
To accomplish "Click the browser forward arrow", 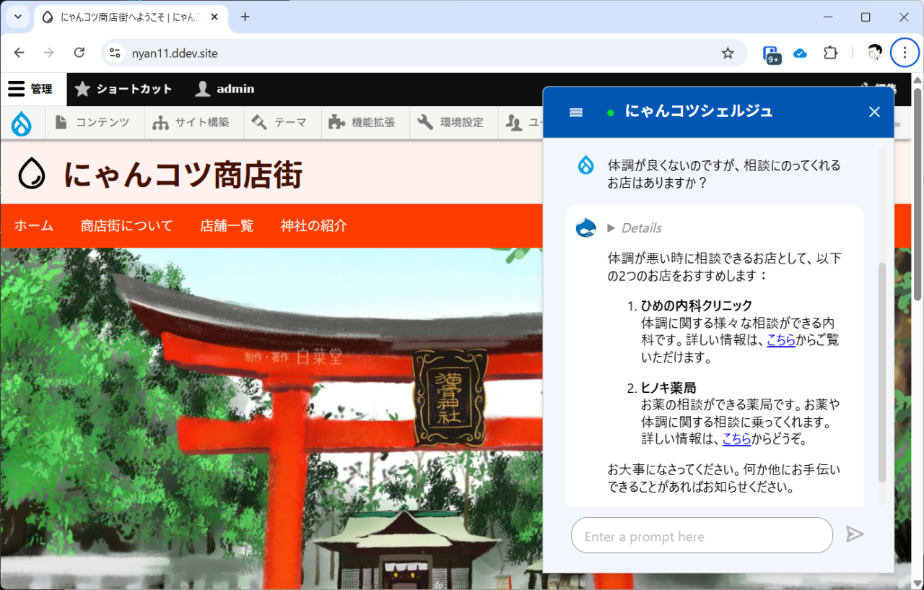I will (x=48, y=53).
